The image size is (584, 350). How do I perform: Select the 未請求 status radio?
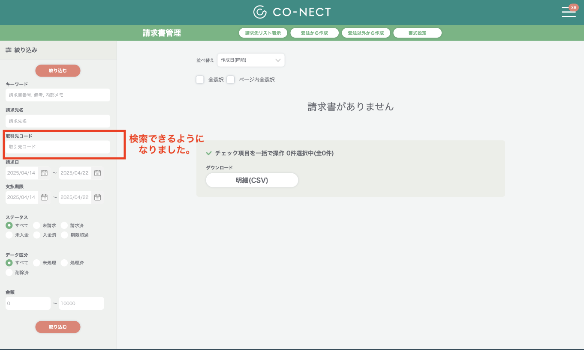[36, 225]
